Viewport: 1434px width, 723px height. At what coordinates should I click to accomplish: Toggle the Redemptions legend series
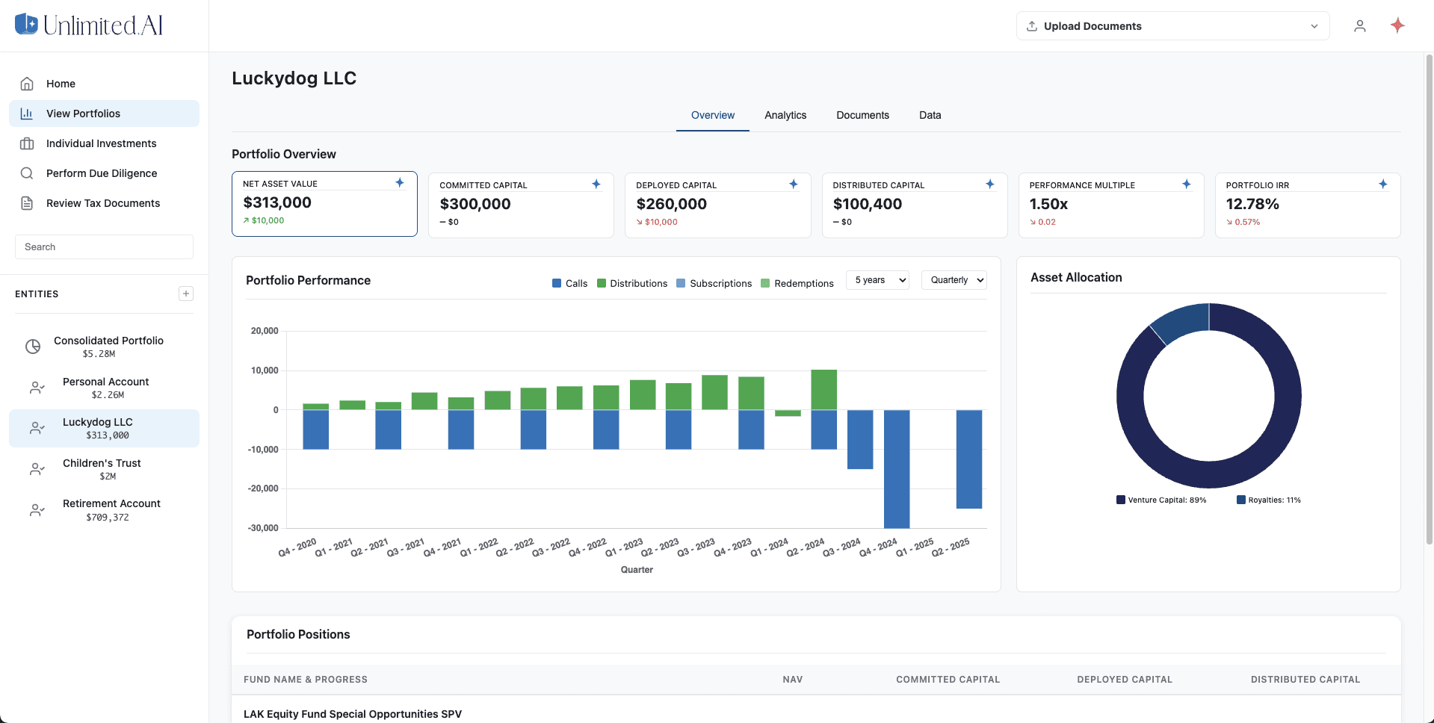point(797,283)
